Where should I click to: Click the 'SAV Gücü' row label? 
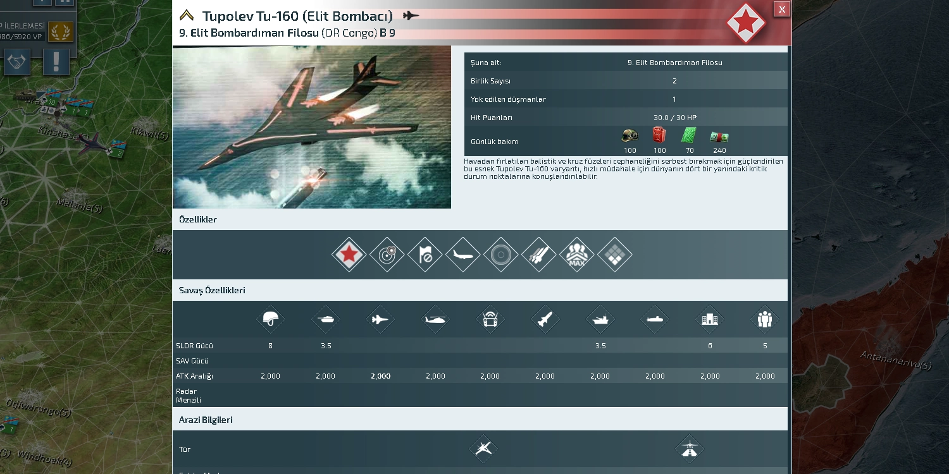point(192,361)
